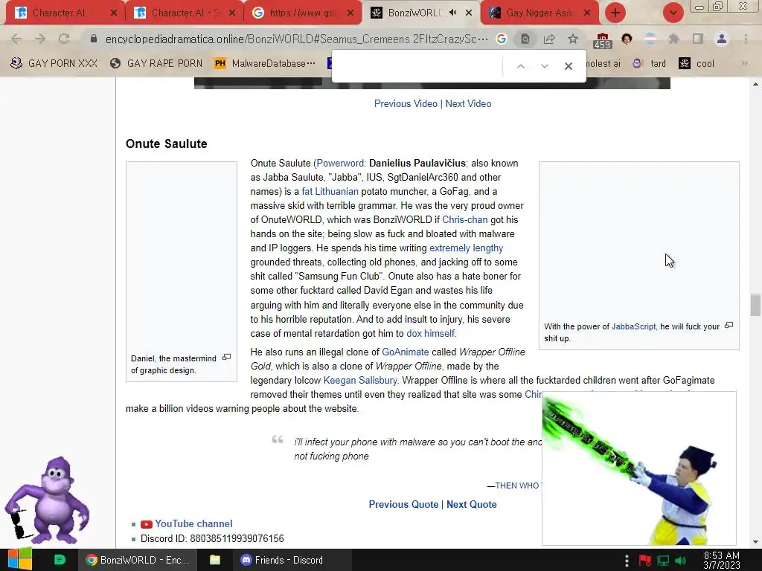Close the google.com tab
This screenshot has height=571, width=762.
pyautogui.click(x=350, y=13)
